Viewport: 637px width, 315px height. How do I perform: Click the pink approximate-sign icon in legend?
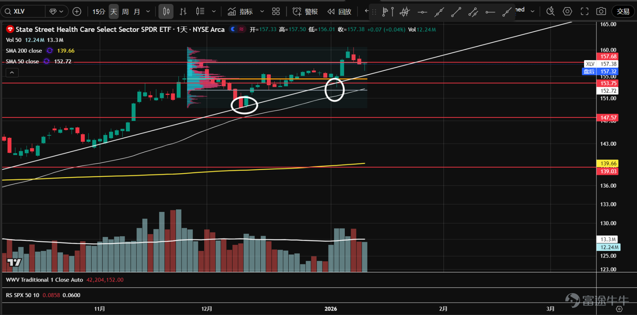241,29
